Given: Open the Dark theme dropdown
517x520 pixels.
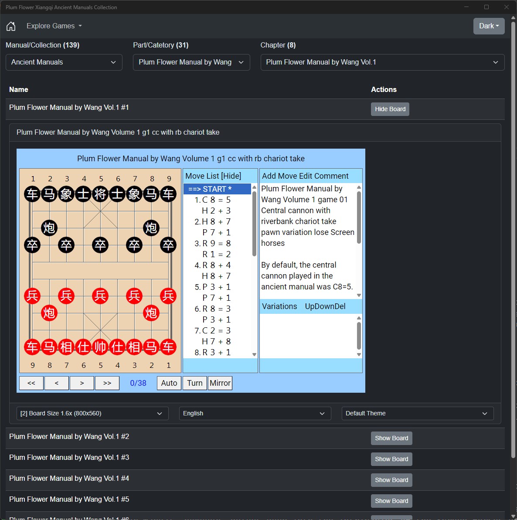Looking at the screenshot, I should 489,26.
